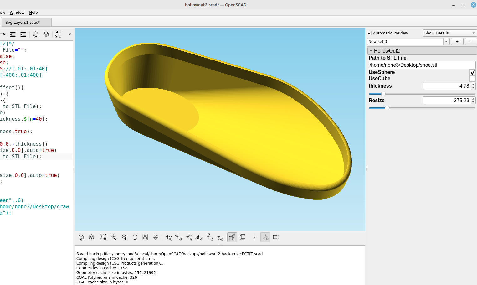The height and width of the screenshot is (285, 477).
Task: Maximize the OpenSCAD window
Action: click(463, 5)
